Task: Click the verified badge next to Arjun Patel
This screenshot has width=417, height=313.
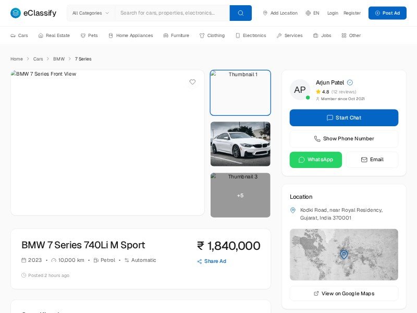Action: tap(350, 82)
